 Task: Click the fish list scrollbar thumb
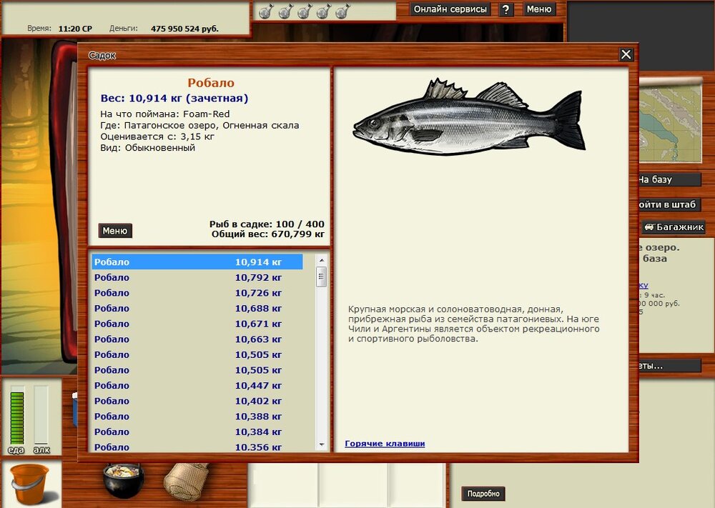tap(322, 277)
